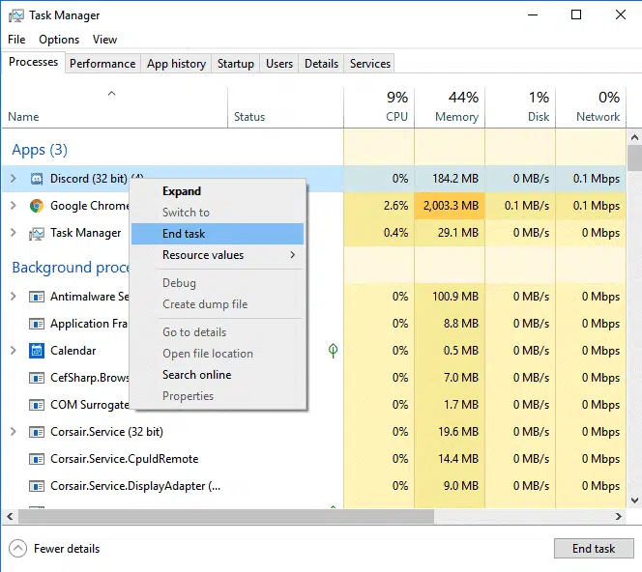Select the Corsair.Service.CpuIdRemote row name
This screenshot has height=572, width=642.
125,459
